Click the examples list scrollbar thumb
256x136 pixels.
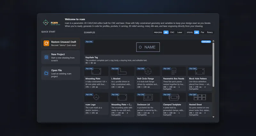pyautogui.click(x=213, y=65)
